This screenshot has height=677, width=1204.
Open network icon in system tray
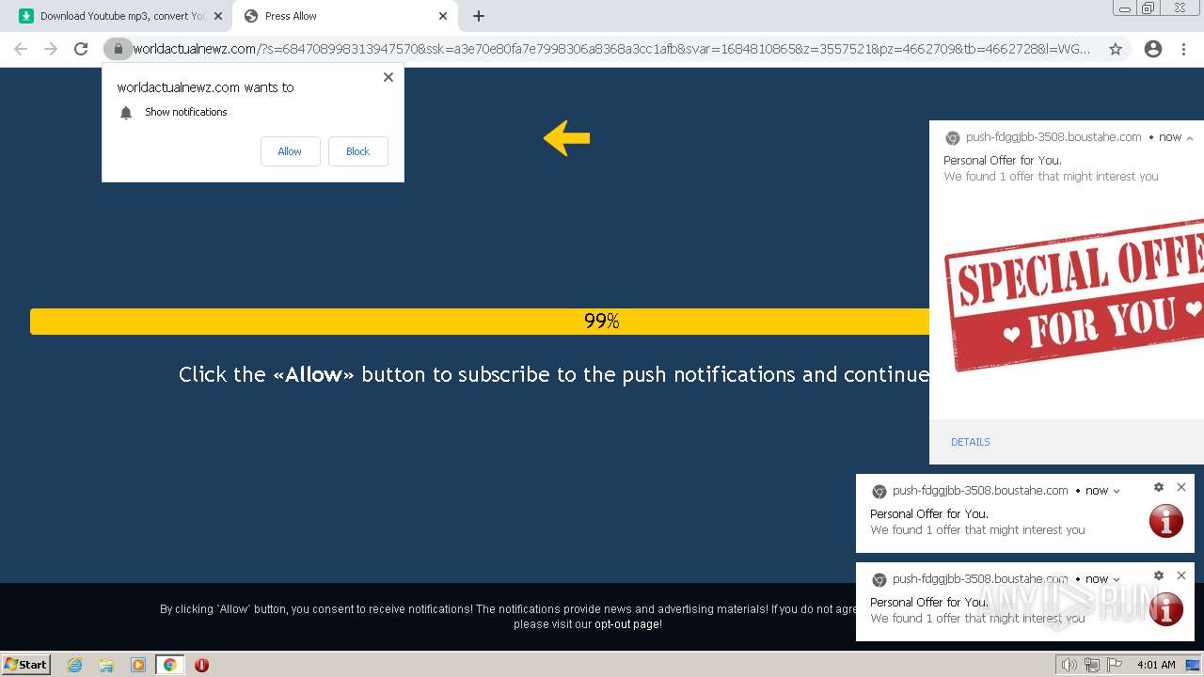[1092, 665]
